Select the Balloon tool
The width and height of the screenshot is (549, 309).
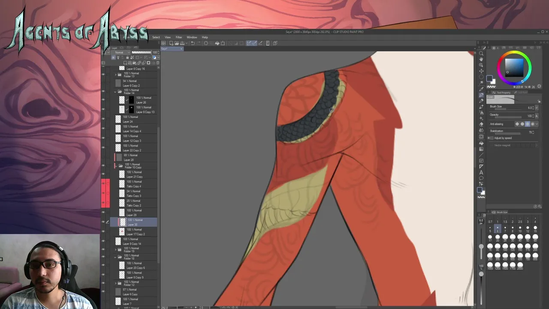pyautogui.click(x=481, y=178)
